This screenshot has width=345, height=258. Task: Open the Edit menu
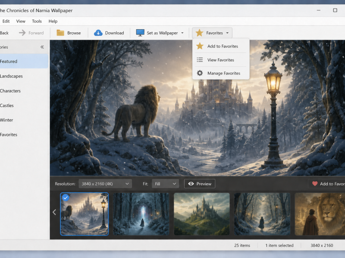tap(6, 21)
